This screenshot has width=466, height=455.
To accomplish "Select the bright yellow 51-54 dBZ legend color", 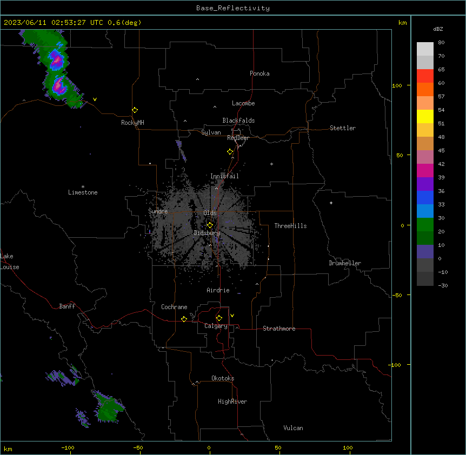I will tap(425, 116).
